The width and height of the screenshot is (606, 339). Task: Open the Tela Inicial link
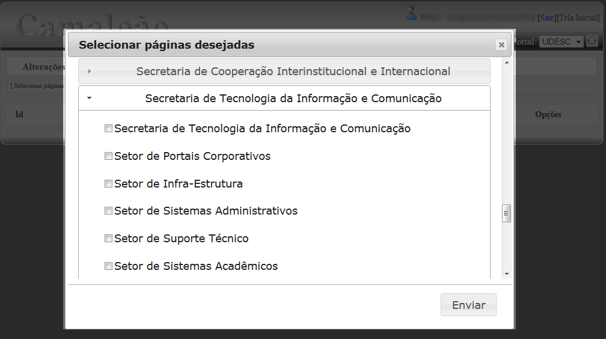(x=578, y=18)
